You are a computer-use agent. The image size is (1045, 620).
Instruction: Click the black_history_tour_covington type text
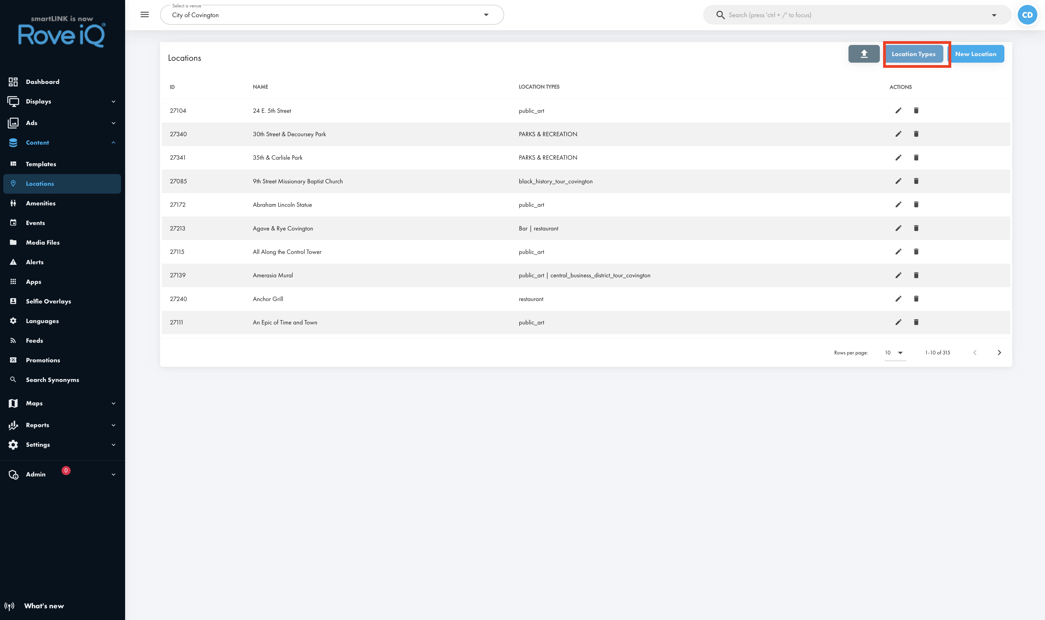click(555, 181)
